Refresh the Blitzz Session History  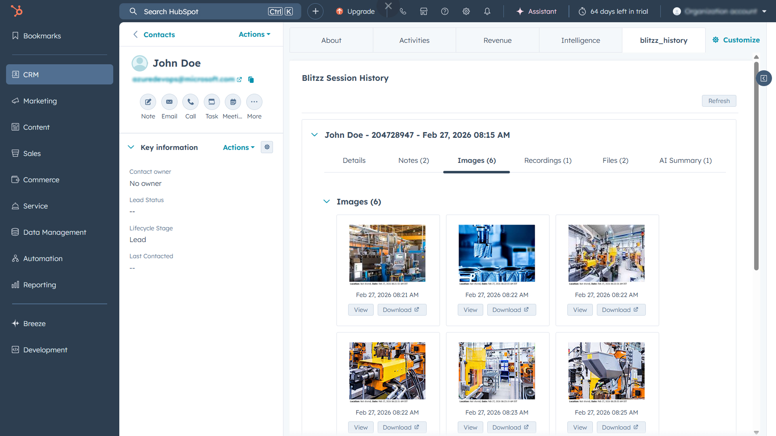point(719,101)
